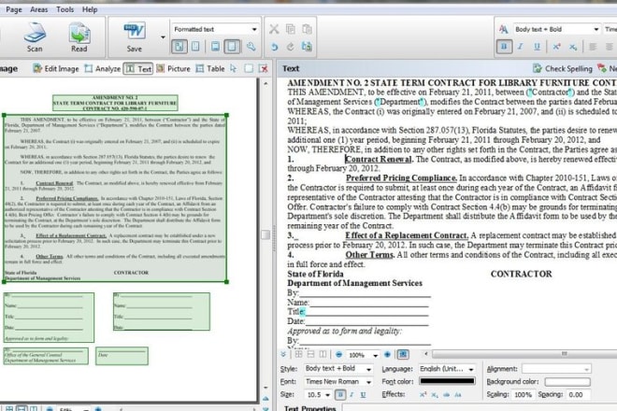Click Edit Image in the Image toolbar

56,69
